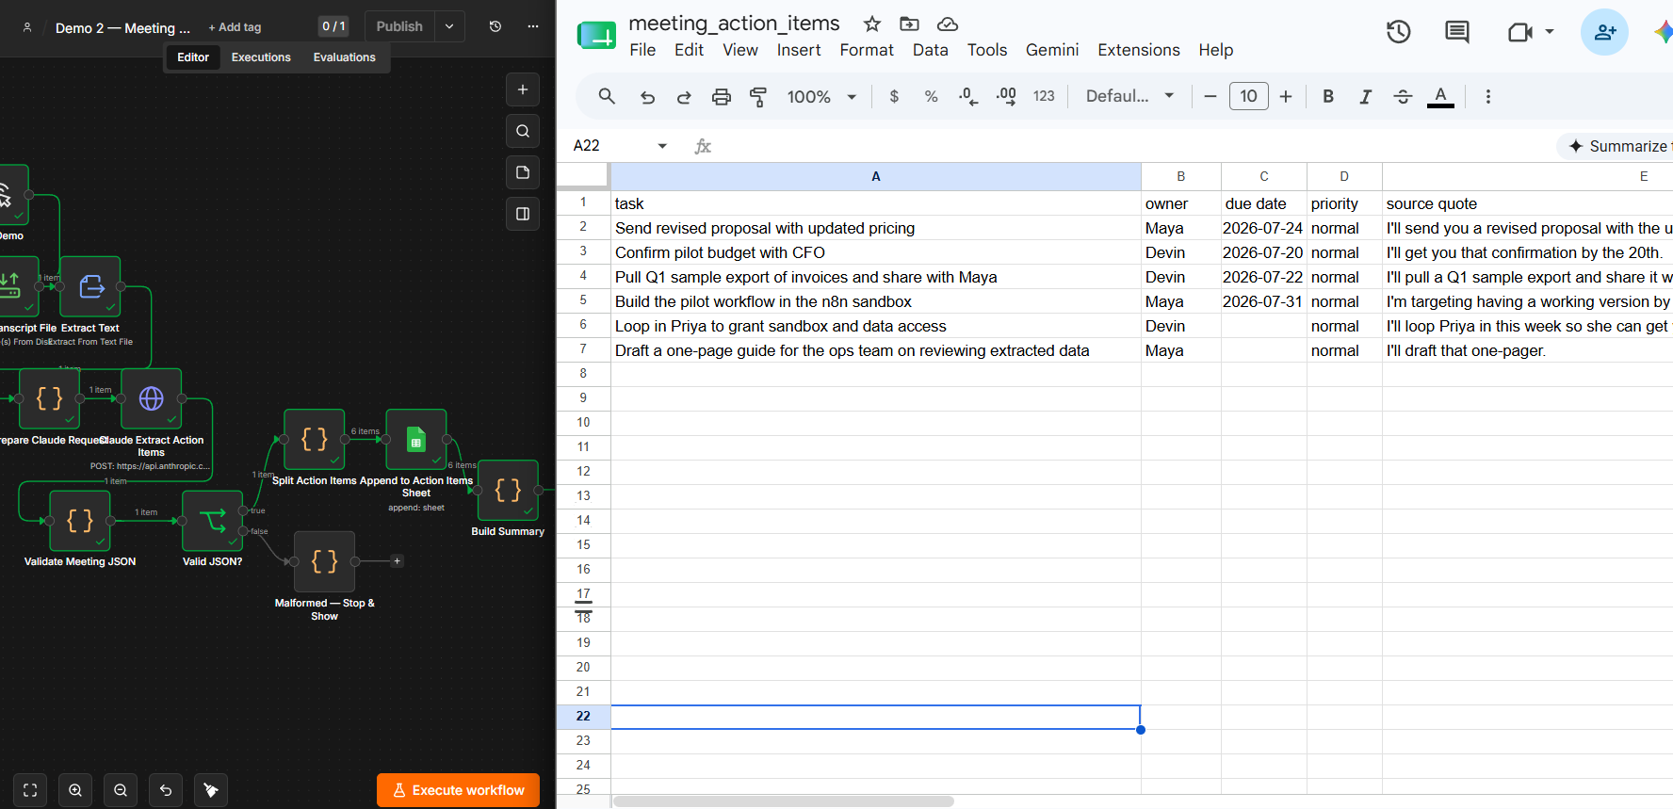Select the Valid JSON? node
1673x809 pixels.
(213, 520)
